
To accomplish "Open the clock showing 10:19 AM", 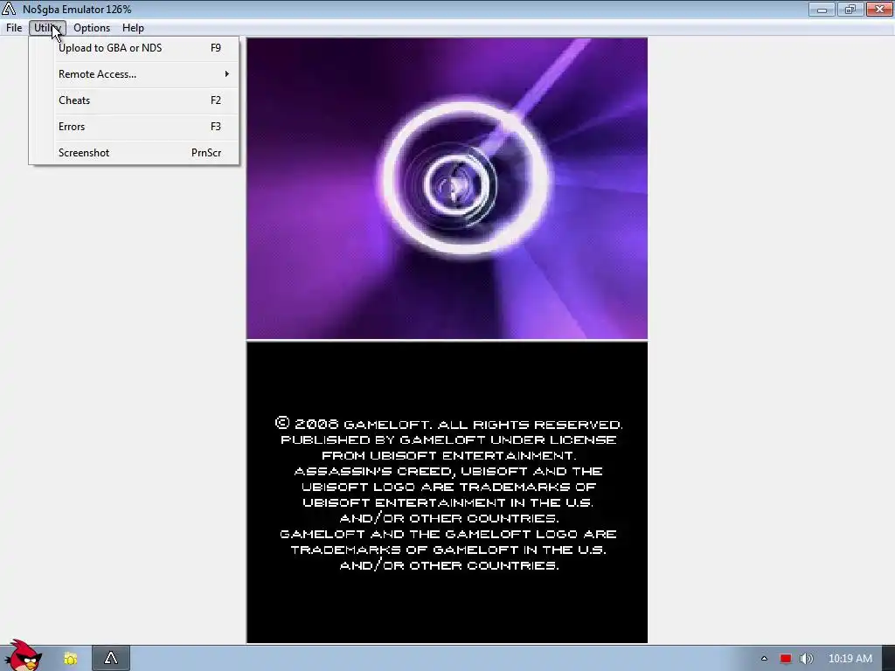I will click(850, 659).
